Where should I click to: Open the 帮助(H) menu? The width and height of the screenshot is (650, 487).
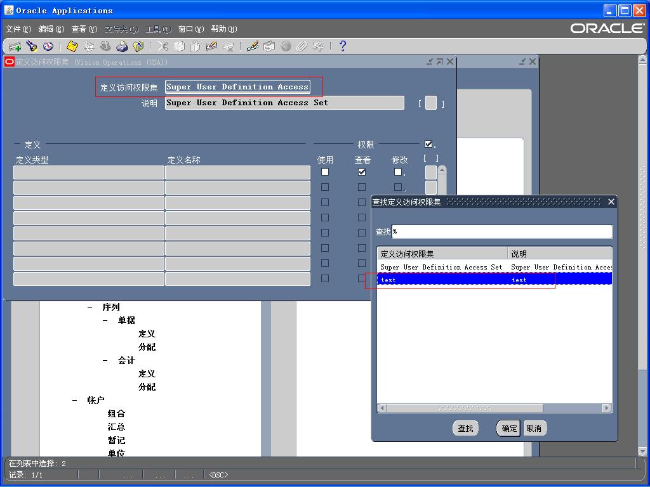[x=224, y=29]
